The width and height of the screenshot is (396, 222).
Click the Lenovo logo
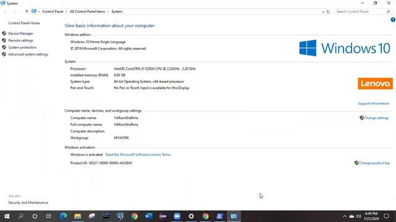(375, 84)
